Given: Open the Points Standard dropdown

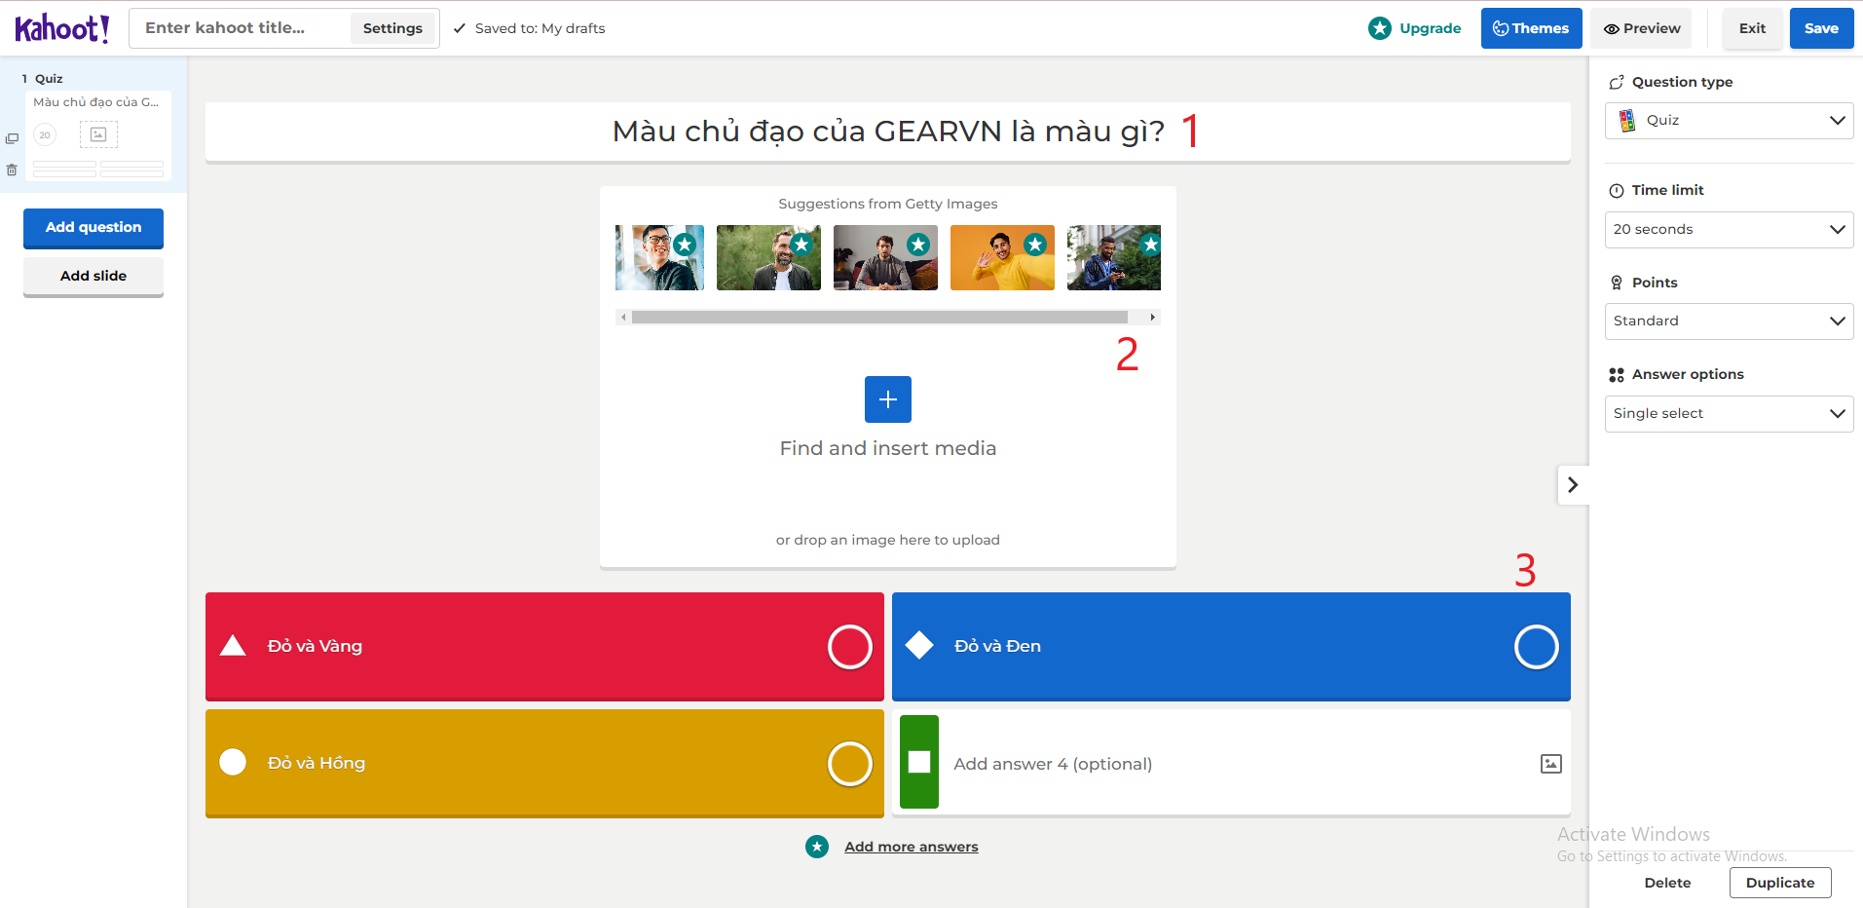Looking at the screenshot, I should pos(1729,322).
